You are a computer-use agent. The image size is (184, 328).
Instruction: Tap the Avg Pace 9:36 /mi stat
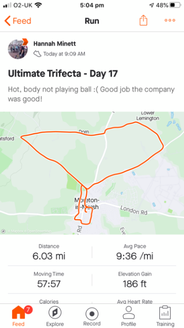click(135, 252)
